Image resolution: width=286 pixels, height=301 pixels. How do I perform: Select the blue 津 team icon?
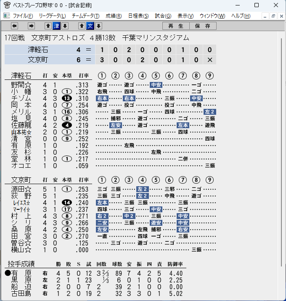[x=56, y=26]
